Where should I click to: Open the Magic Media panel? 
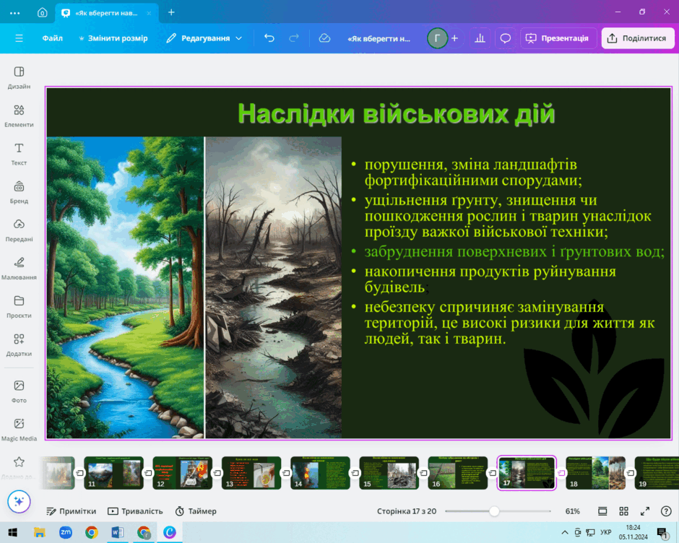pos(19,429)
